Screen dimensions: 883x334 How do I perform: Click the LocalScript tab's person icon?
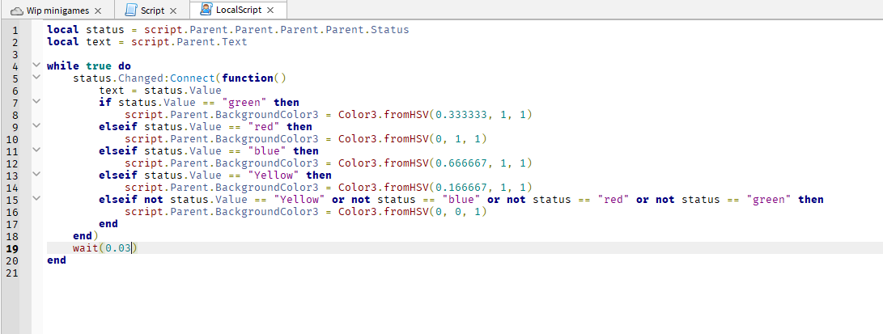point(206,10)
